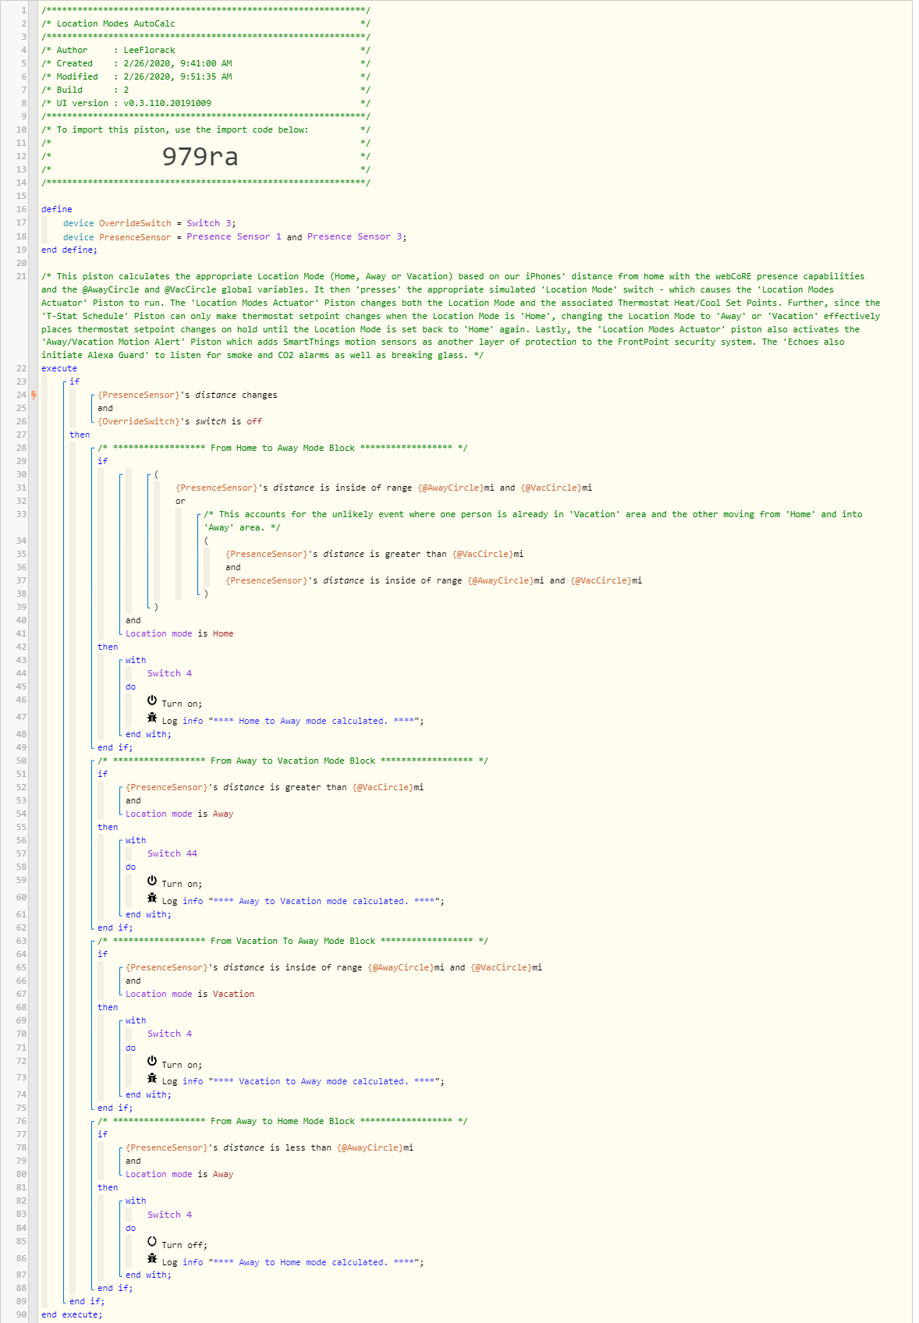Image resolution: width=919 pixels, height=1323 pixels.
Task: Click the Presence Sensor 3 device value
Action: tap(354, 236)
